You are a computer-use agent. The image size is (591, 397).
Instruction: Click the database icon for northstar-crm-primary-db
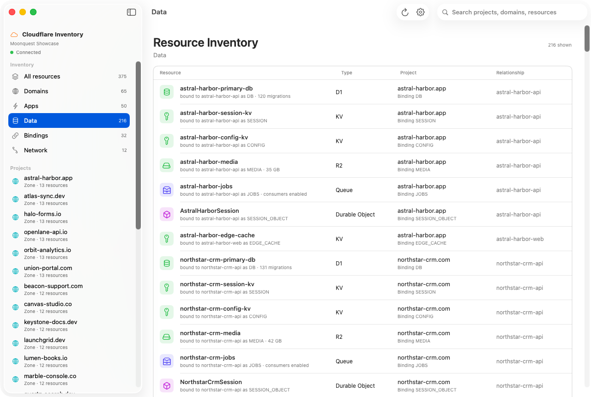(x=167, y=263)
